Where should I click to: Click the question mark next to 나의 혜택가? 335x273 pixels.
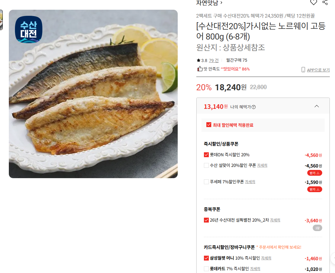254,107
